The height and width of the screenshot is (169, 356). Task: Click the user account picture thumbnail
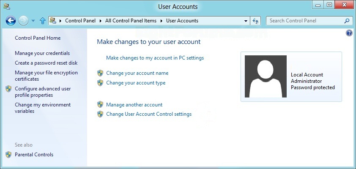[266, 76]
